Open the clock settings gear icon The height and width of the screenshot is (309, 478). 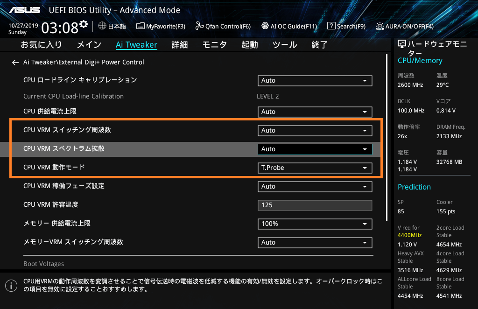[84, 24]
